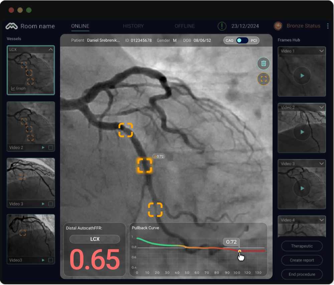This screenshot has height=285, width=334.
Task: Switch to the OFFLINE tab
Action: pyautogui.click(x=185, y=26)
